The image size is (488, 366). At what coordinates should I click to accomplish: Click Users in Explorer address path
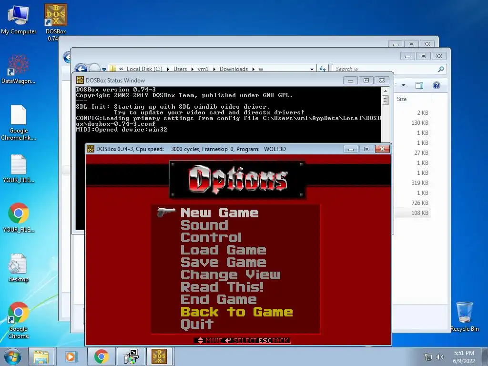click(x=180, y=69)
